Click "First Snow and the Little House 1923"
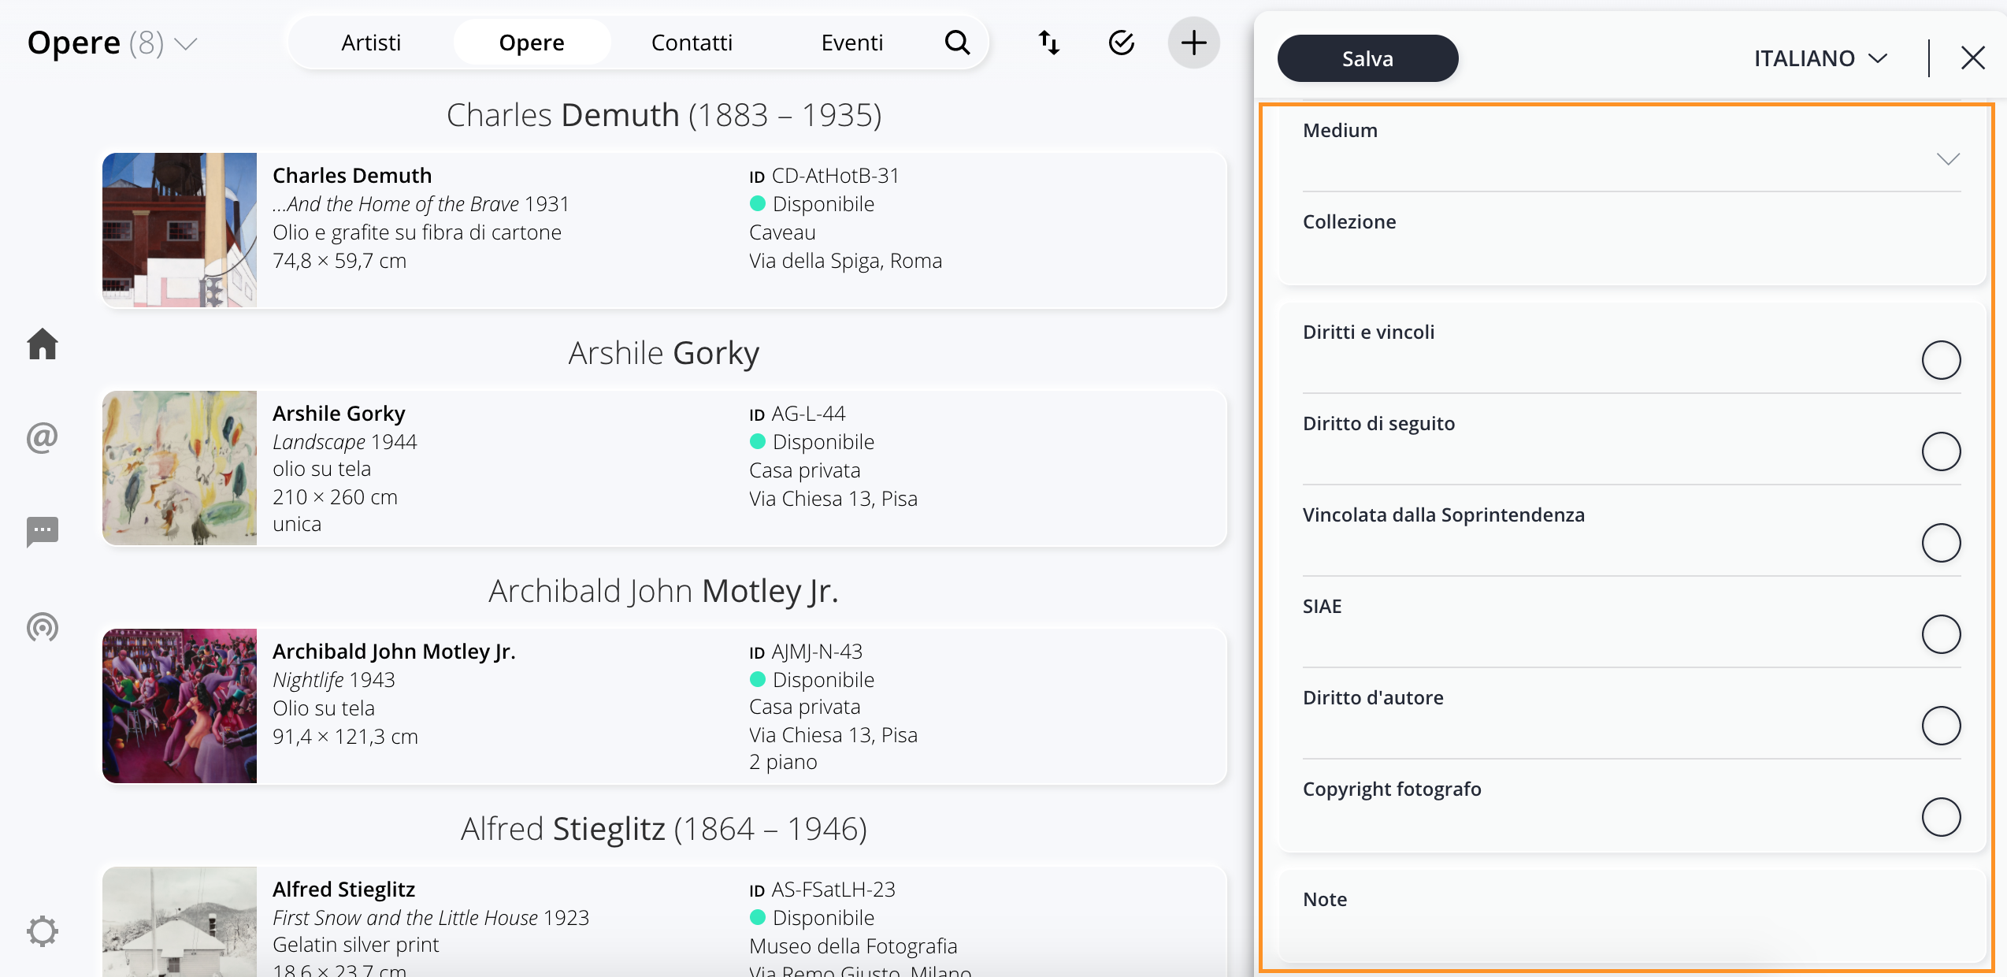2007x977 pixels. coord(431,917)
